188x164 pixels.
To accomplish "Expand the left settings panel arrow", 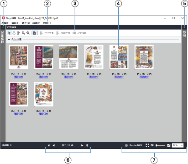I will tap(3, 27).
